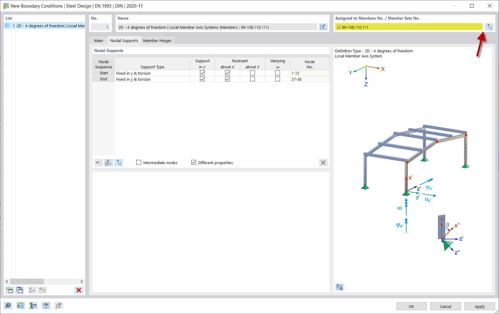This screenshot has width=499, height=314.
Task: Click Node No. cell '27-38'
Action: point(310,79)
